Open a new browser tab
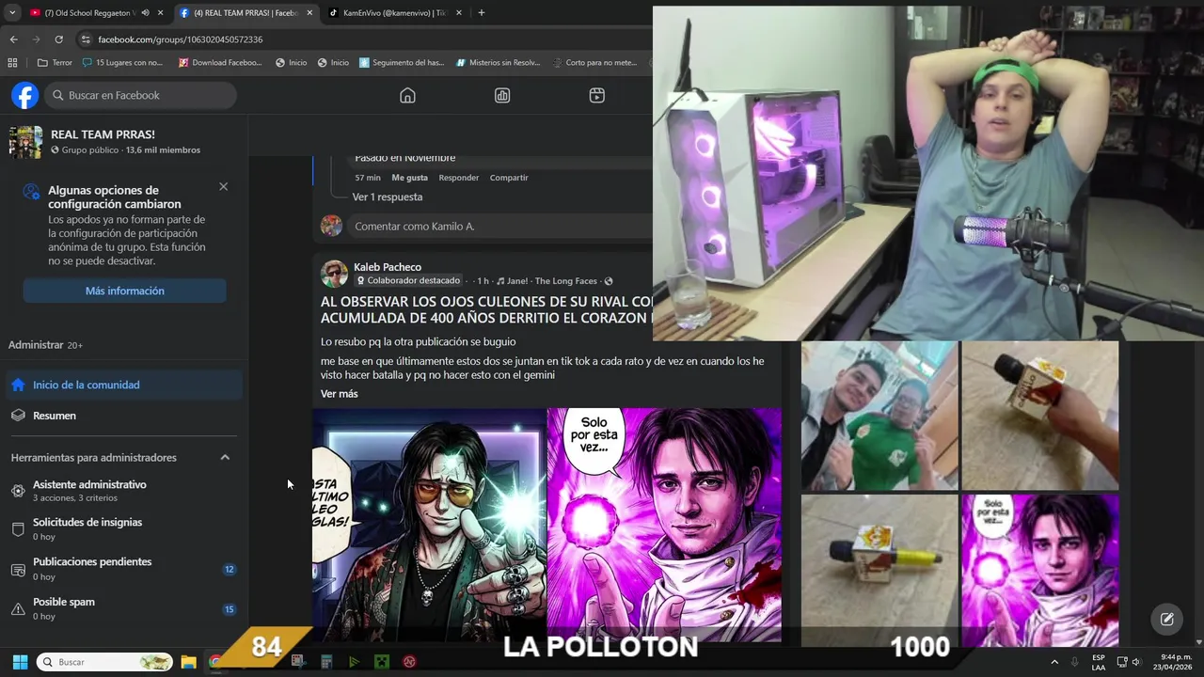This screenshot has width=1204, height=677. pos(482,13)
